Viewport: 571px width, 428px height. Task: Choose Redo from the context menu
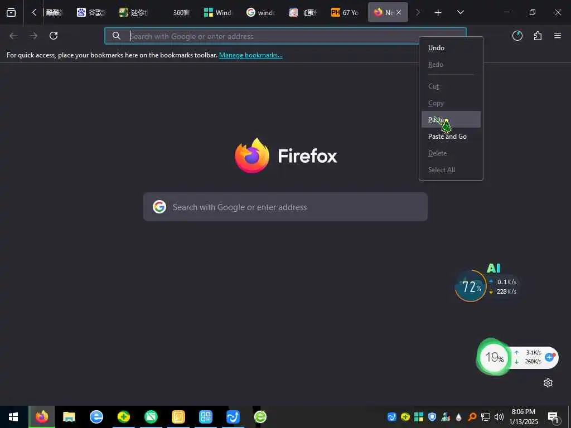[451, 65]
